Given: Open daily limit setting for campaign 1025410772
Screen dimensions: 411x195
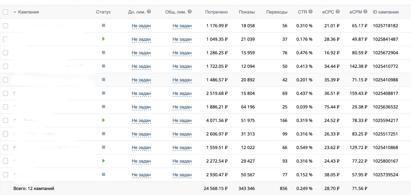Looking at the screenshot, I should (141, 66).
